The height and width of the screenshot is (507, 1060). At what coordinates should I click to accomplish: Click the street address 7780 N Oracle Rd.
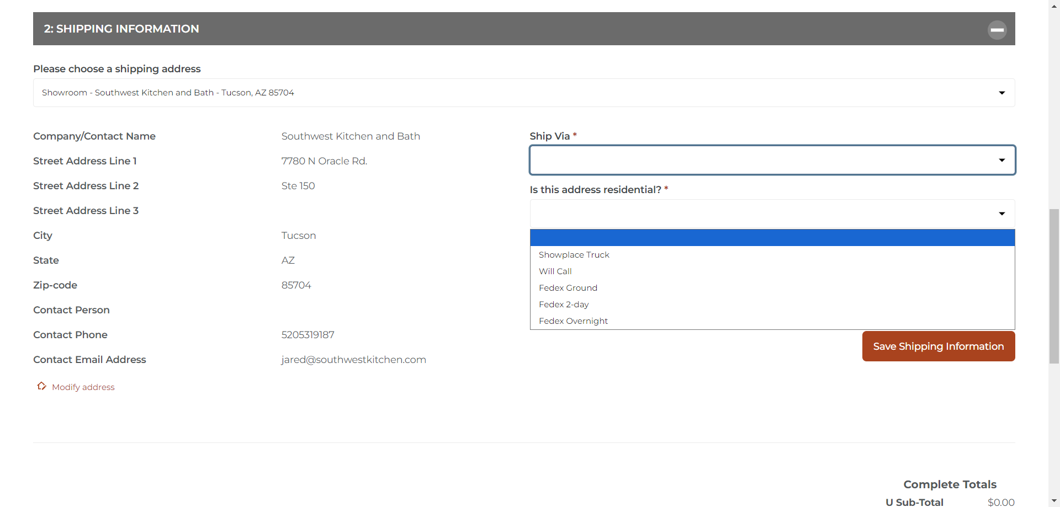324,161
